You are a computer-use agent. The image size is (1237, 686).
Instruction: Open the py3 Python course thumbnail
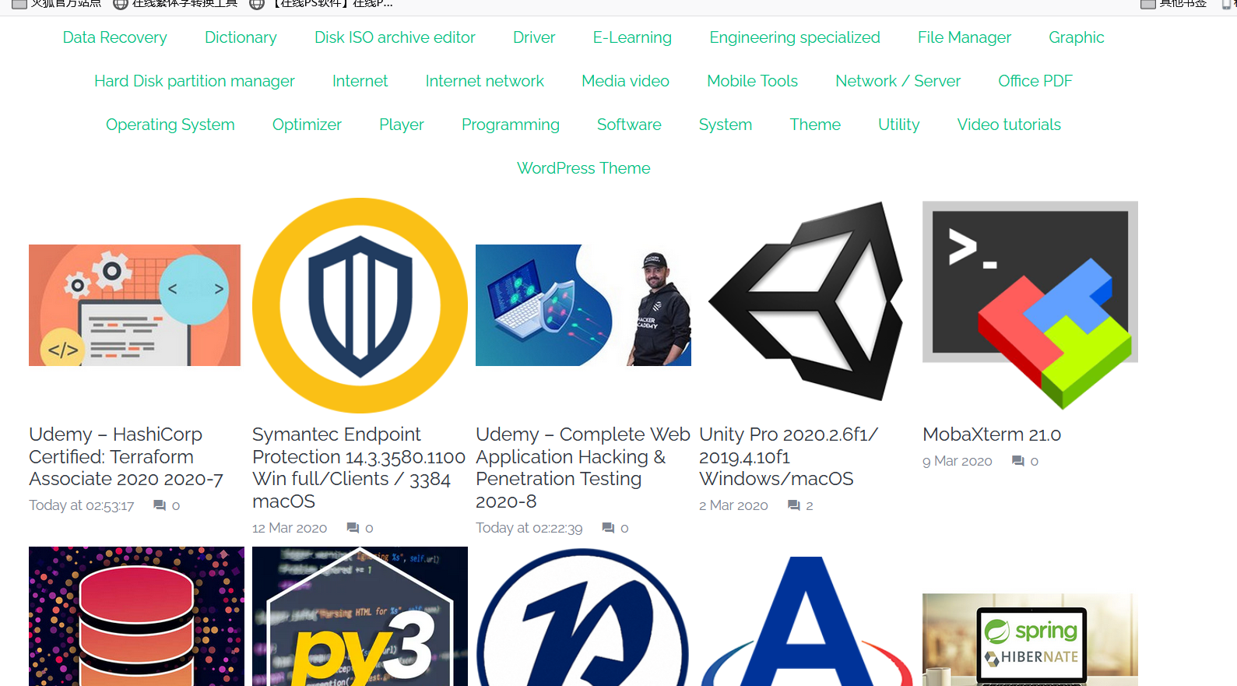pos(360,616)
